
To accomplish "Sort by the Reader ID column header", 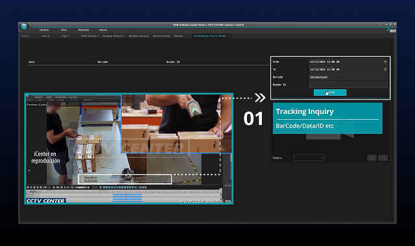I will pos(173,62).
